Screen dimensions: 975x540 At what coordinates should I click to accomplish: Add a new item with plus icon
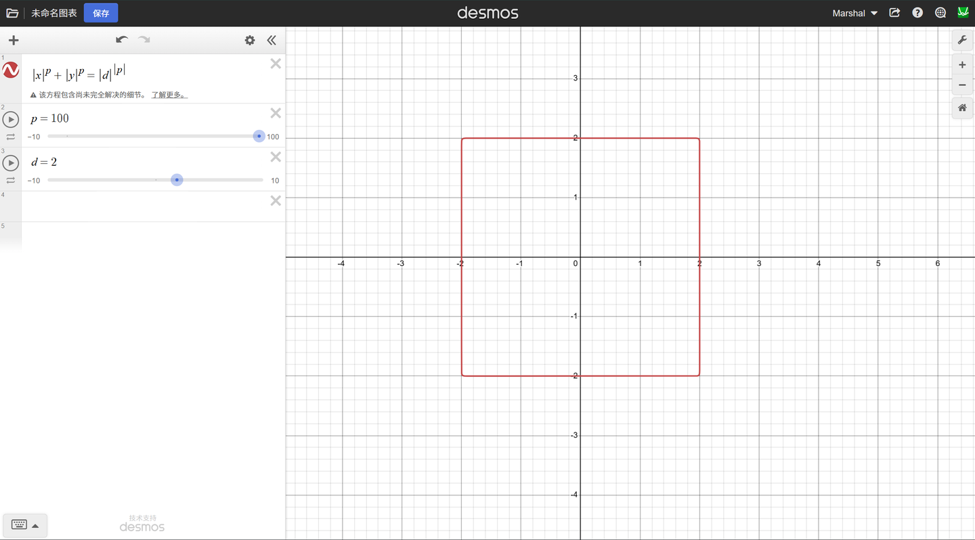click(x=14, y=41)
